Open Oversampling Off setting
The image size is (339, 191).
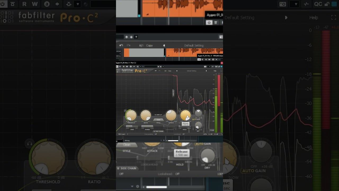[x=156, y=134]
